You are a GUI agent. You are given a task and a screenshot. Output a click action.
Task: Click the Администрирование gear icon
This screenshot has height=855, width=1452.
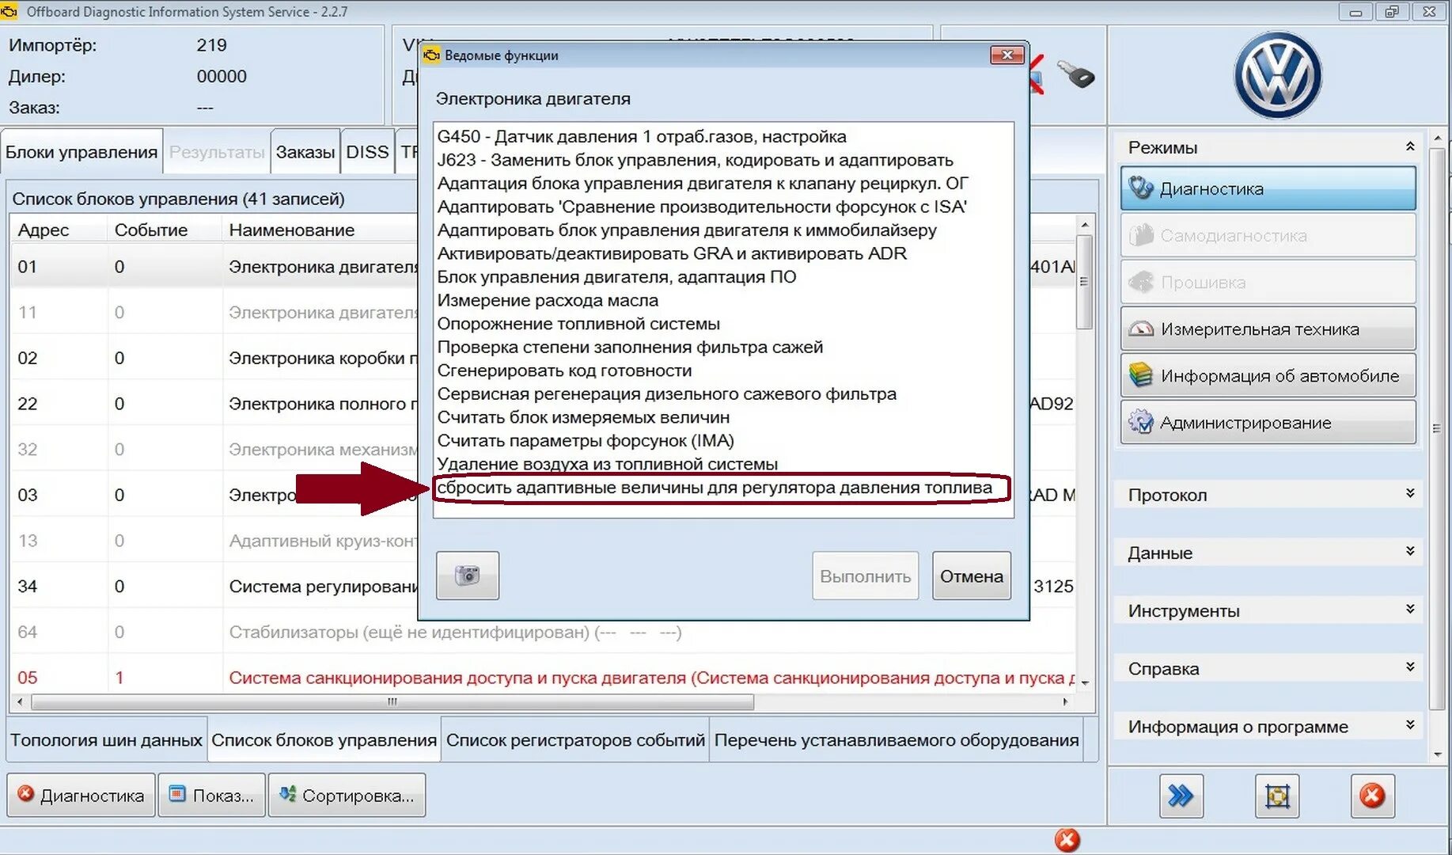[x=1141, y=422]
